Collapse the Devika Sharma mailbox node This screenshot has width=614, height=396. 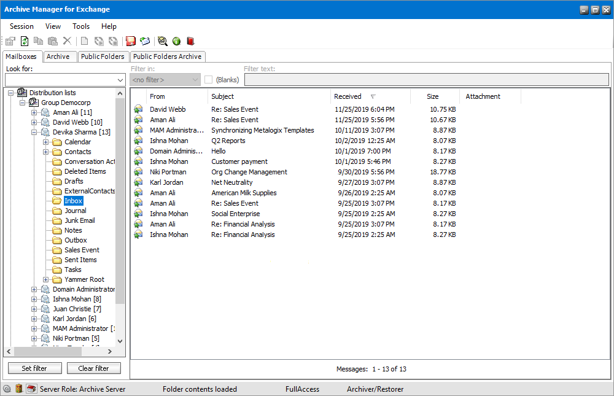(35, 132)
